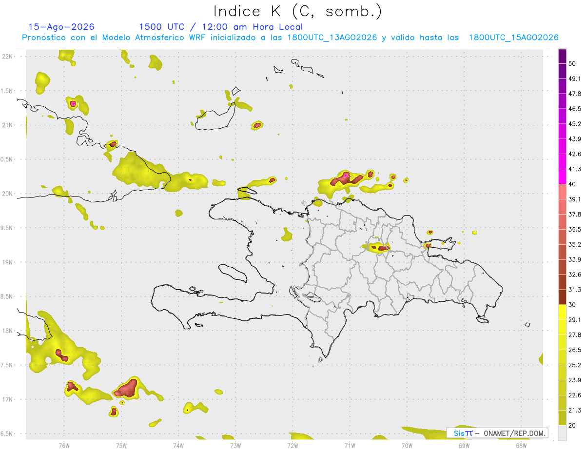
Task: Select the date text "15-Ago-2026"
Action: coord(61,27)
